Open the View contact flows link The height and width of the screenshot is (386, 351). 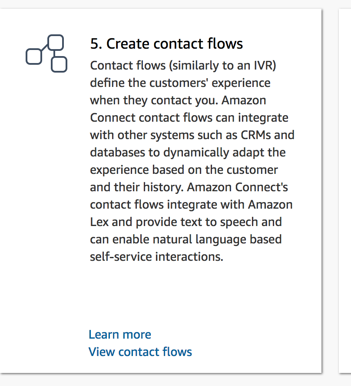coord(140,352)
